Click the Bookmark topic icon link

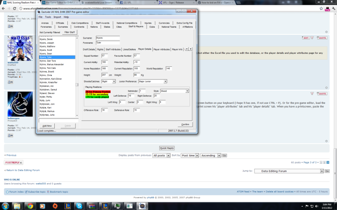pos(57,192)
